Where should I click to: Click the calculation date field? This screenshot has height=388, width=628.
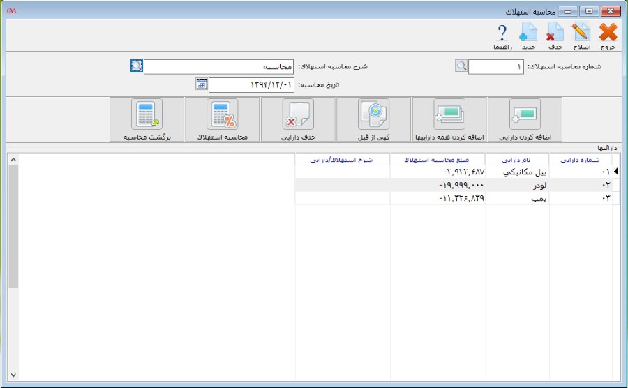[x=252, y=85]
